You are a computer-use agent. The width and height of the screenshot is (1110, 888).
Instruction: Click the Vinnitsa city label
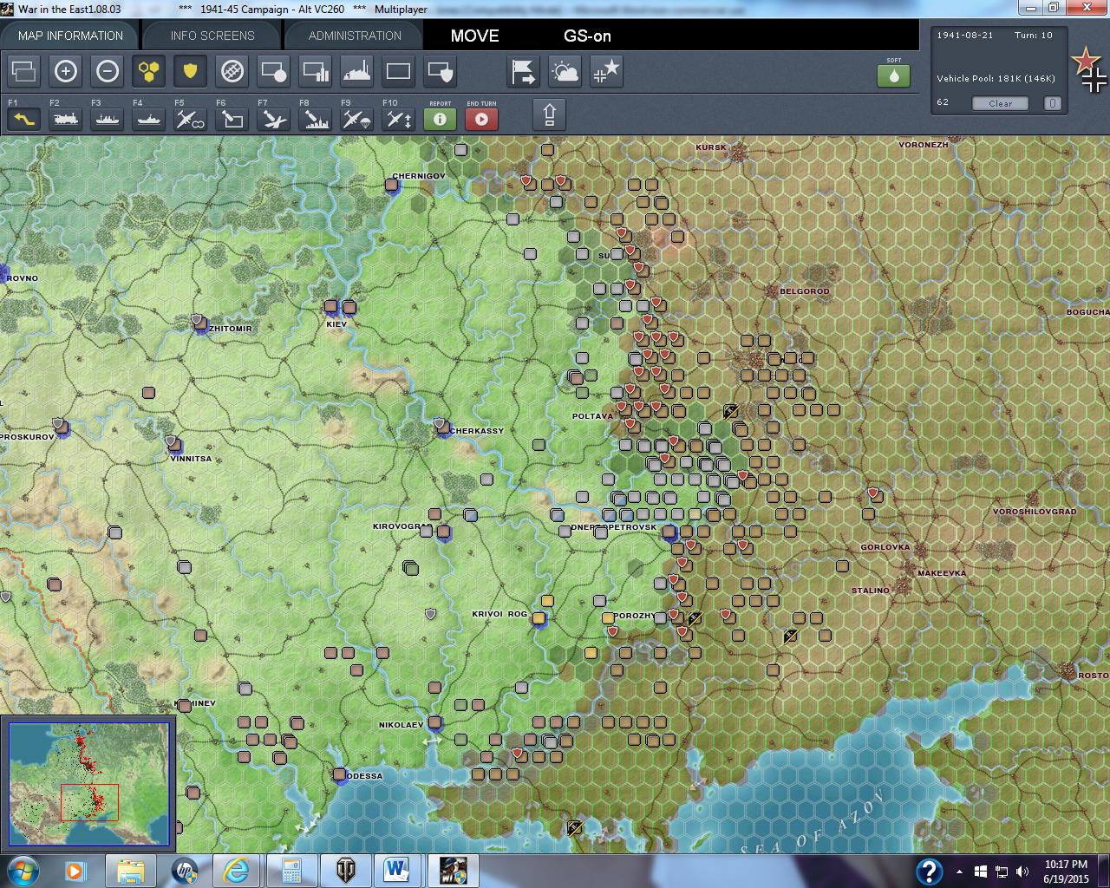[x=192, y=459]
